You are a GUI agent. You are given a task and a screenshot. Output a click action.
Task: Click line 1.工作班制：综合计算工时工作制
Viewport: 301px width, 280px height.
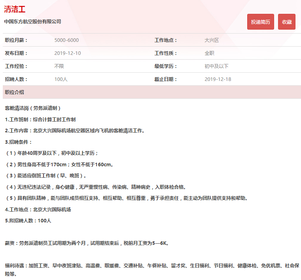coord(40,119)
